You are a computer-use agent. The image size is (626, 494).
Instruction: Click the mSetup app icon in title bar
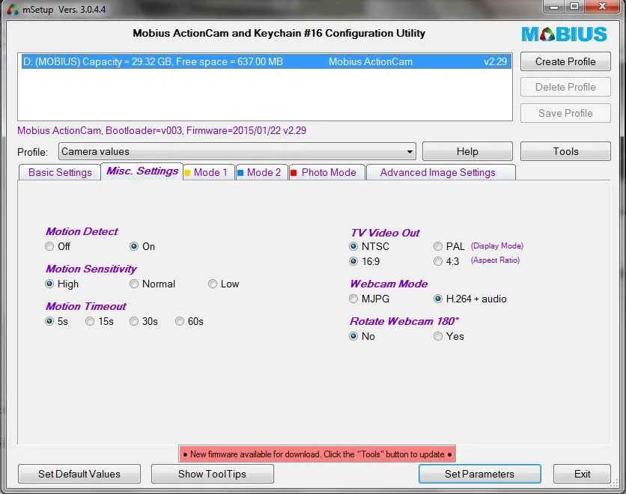point(13,9)
